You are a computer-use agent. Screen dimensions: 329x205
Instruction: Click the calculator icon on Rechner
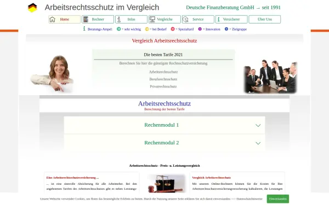86,20
